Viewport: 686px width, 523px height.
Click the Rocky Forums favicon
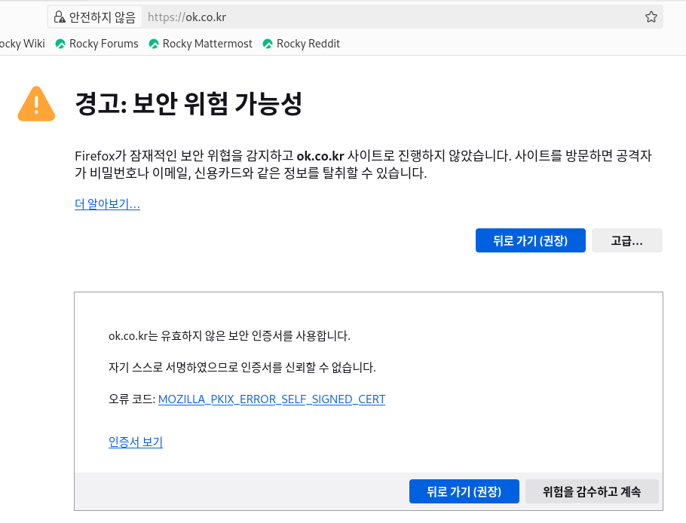[x=60, y=44]
